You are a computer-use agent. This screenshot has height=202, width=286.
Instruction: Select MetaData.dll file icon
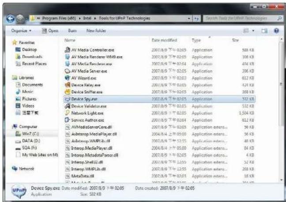point(68,176)
